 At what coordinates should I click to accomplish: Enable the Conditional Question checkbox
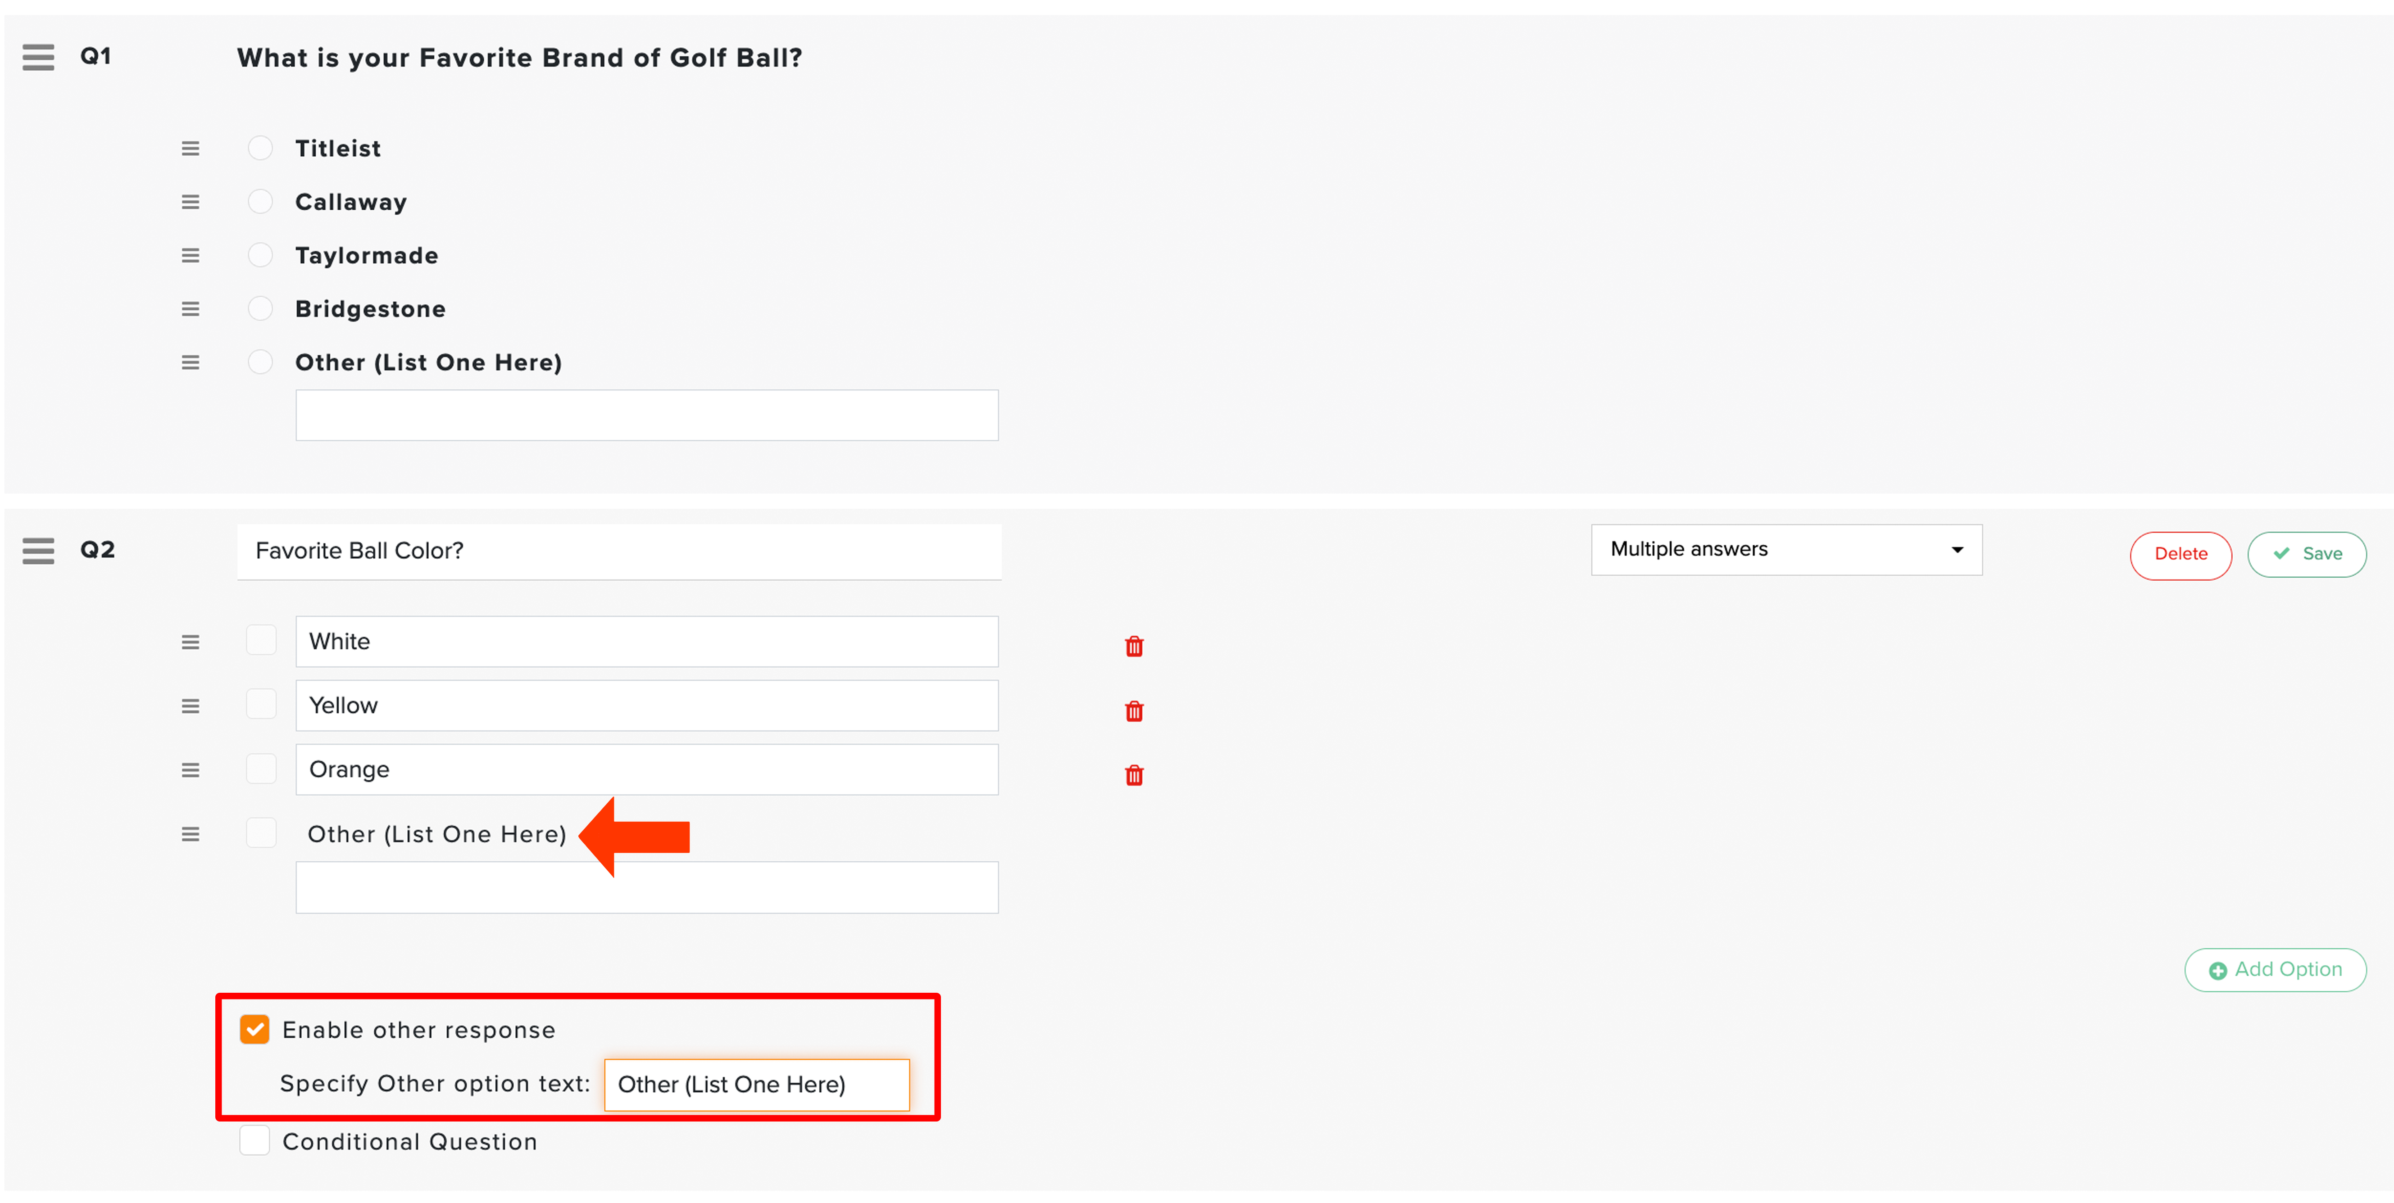[x=254, y=1141]
